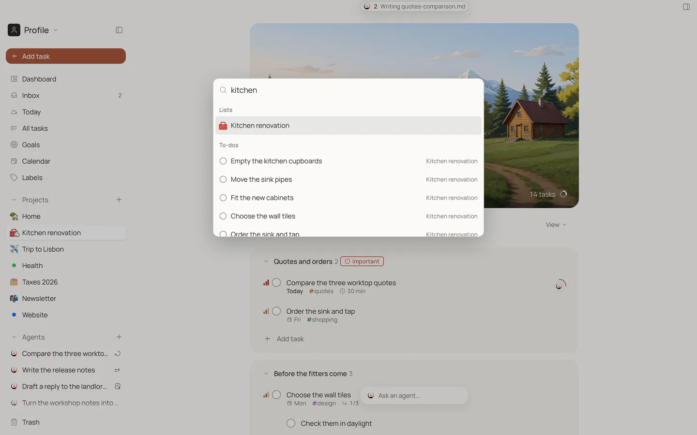The width and height of the screenshot is (697, 435).
Task: Complete Compare the three worktop quotes task
Action: pos(276,283)
